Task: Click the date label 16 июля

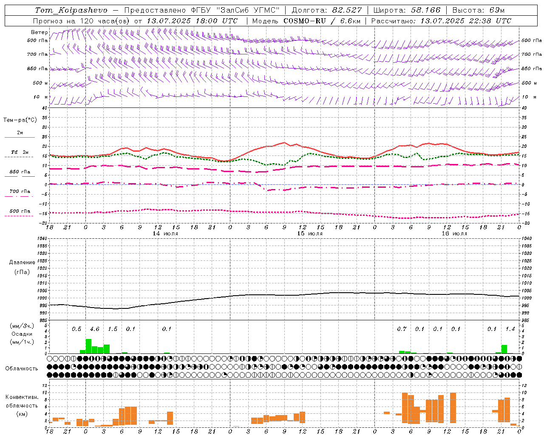Action: [x=454, y=234]
